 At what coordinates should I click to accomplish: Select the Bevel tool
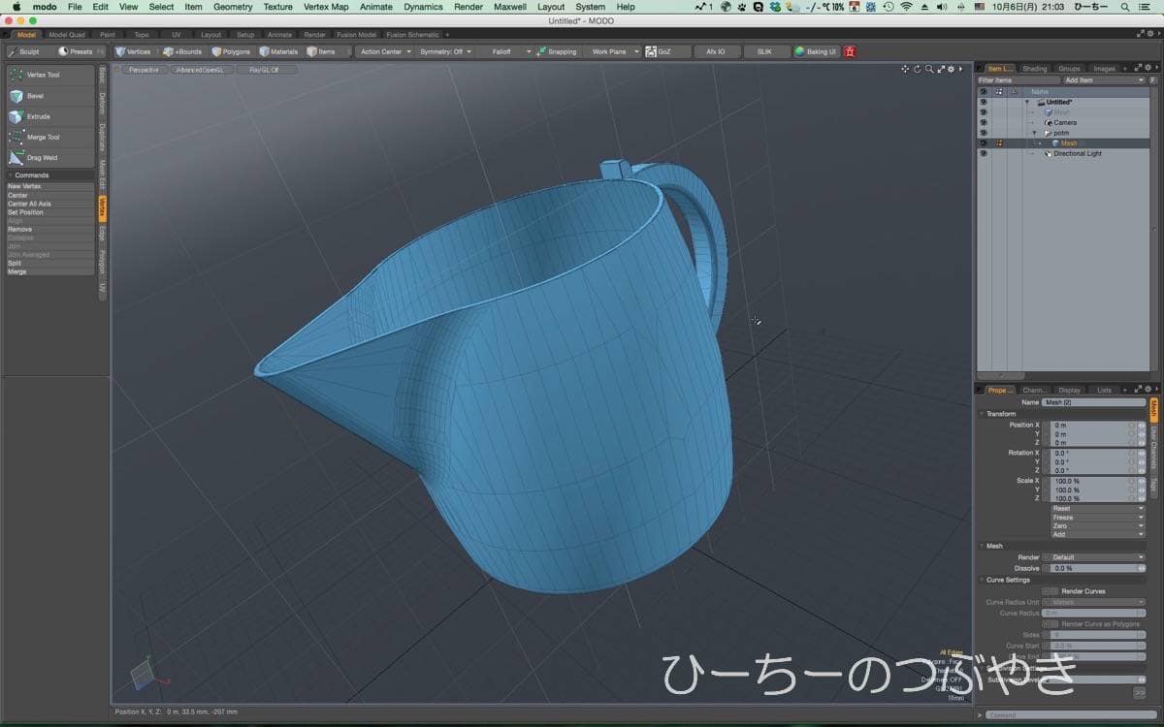click(x=35, y=96)
